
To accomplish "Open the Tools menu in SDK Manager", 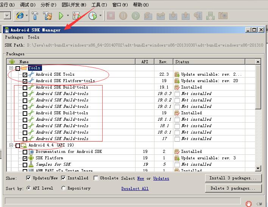I will [x=33, y=37].
